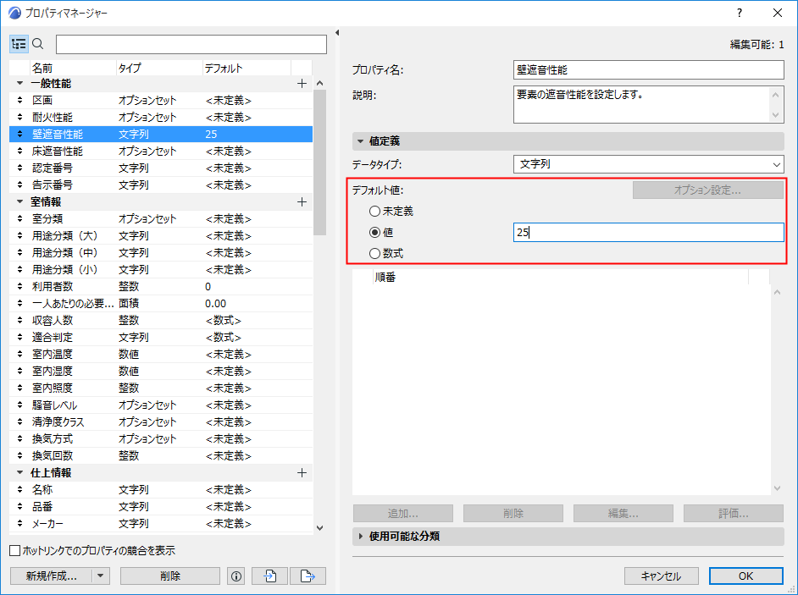The image size is (798, 595).
Task: Click the info icon near 削除
Action: [236, 576]
